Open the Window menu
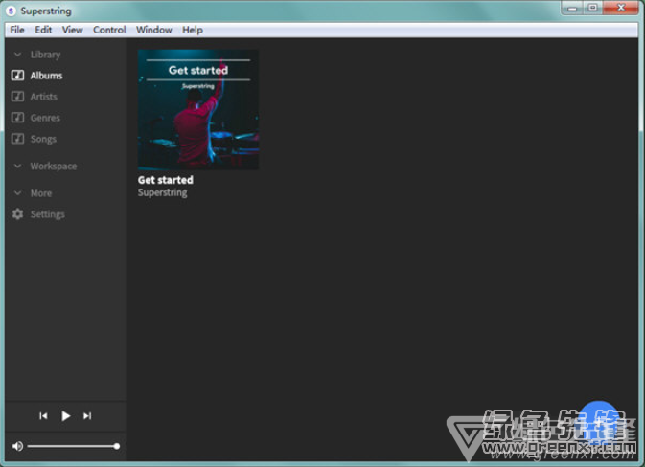645x467 pixels. click(x=154, y=30)
